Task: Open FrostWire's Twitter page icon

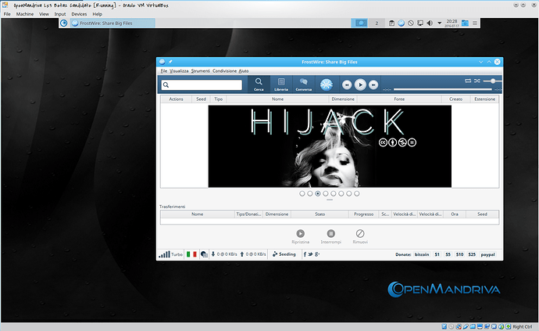Action: point(310,254)
